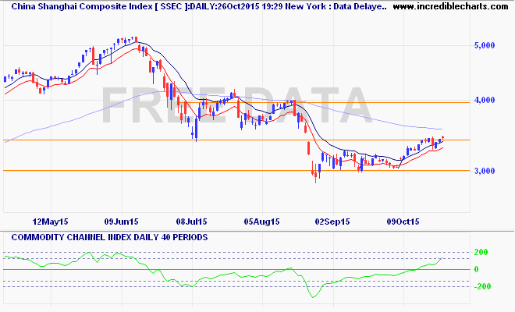Select the 0 CCI axis label
The image size is (515, 312).
pos(476,269)
